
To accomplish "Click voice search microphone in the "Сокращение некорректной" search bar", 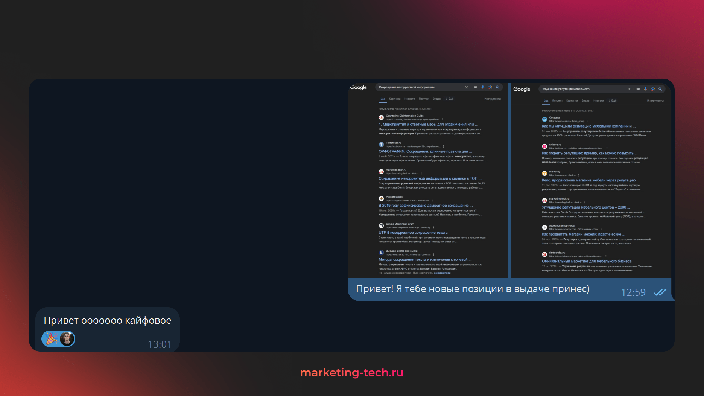I will (x=483, y=87).
